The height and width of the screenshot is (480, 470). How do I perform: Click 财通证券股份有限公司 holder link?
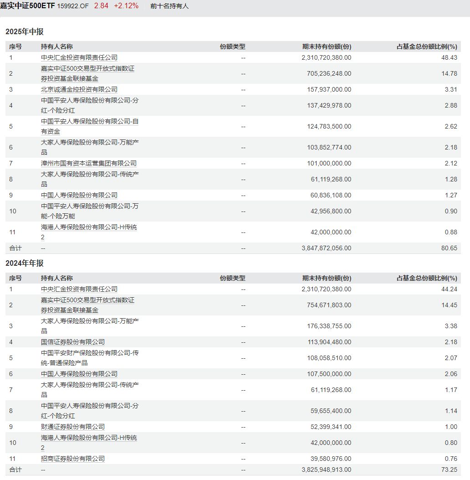pos(72,427)
